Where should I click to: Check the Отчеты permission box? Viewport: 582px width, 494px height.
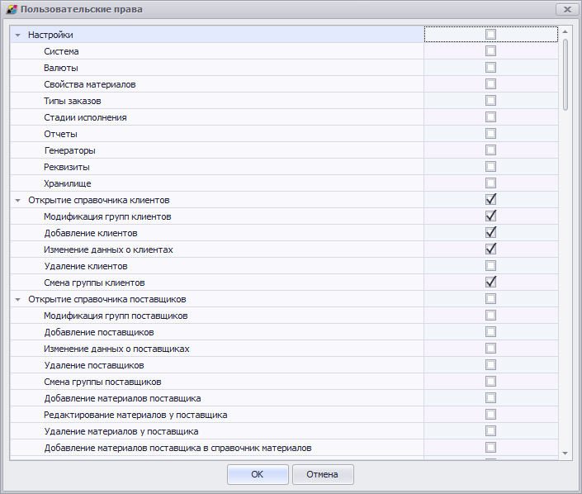pos(490,134)
